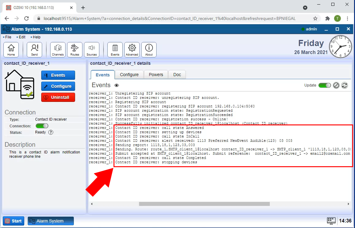The width and height of the screenshot is (355, 228).
Task: Switch to the Powers tab
Action: pos(156,75)
